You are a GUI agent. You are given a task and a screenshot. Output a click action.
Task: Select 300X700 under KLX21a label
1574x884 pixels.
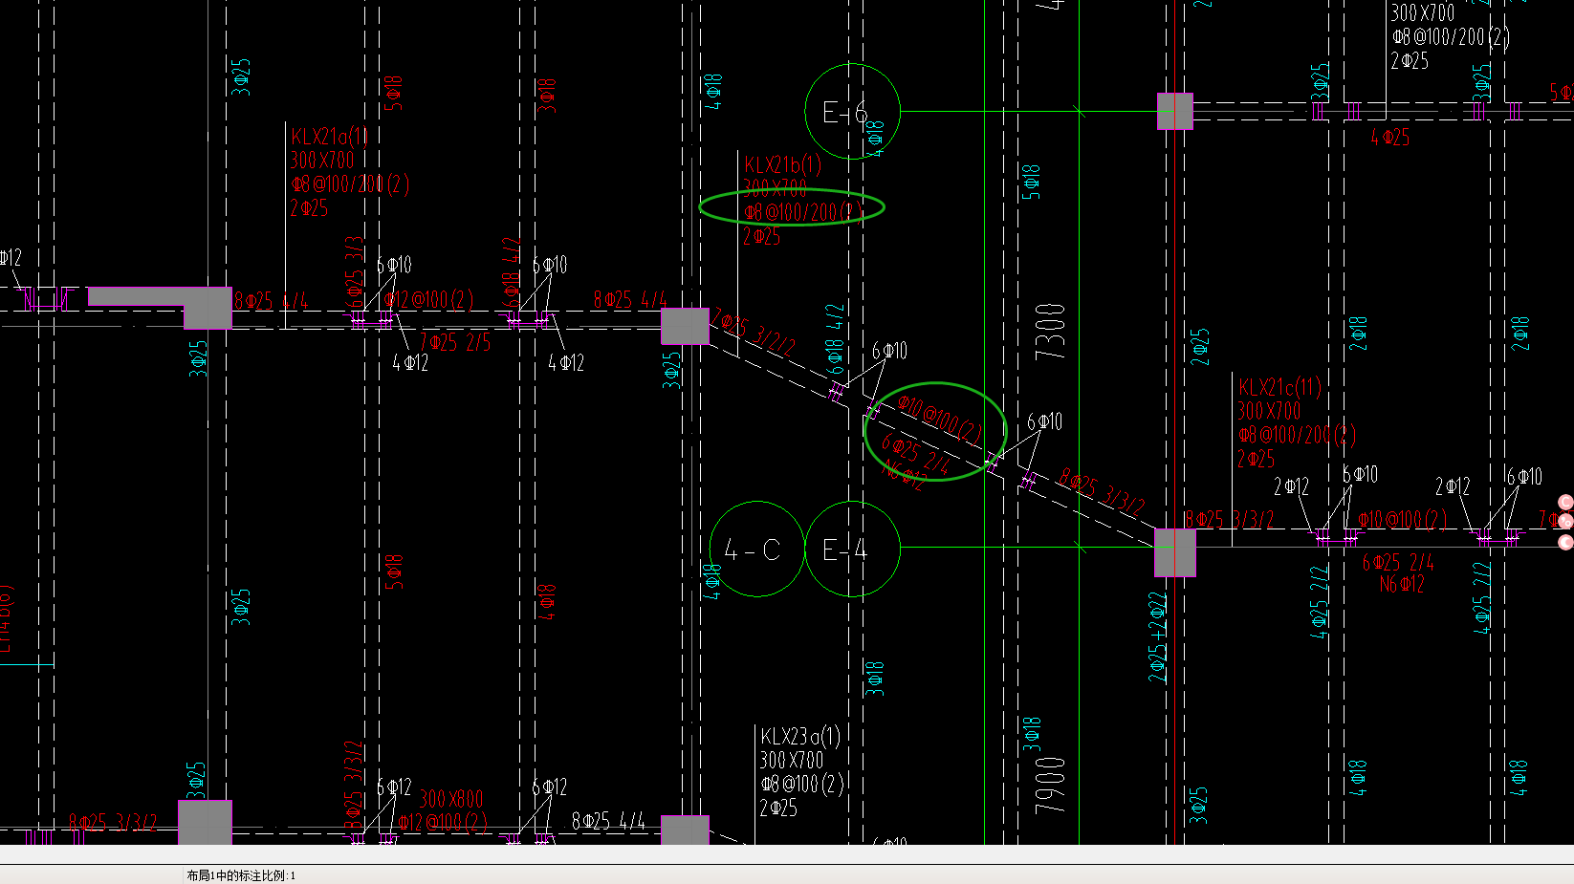(x=322, y=161)
